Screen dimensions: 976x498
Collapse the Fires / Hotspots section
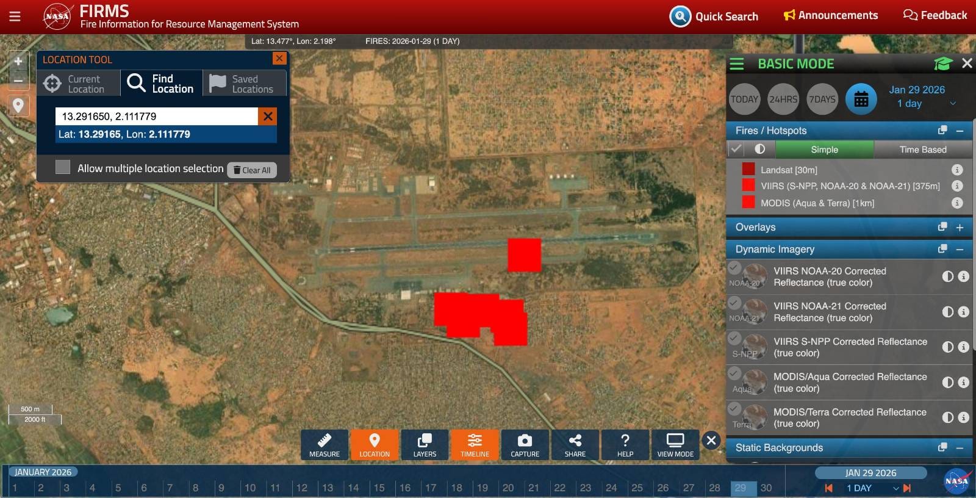tap(960, 131)
